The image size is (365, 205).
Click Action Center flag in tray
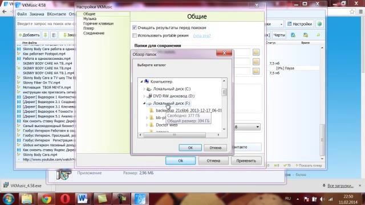click(306, 199)
